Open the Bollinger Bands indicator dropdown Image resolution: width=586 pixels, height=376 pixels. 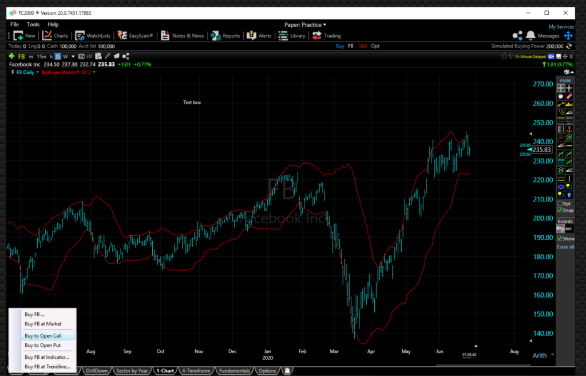pos(94,72)
